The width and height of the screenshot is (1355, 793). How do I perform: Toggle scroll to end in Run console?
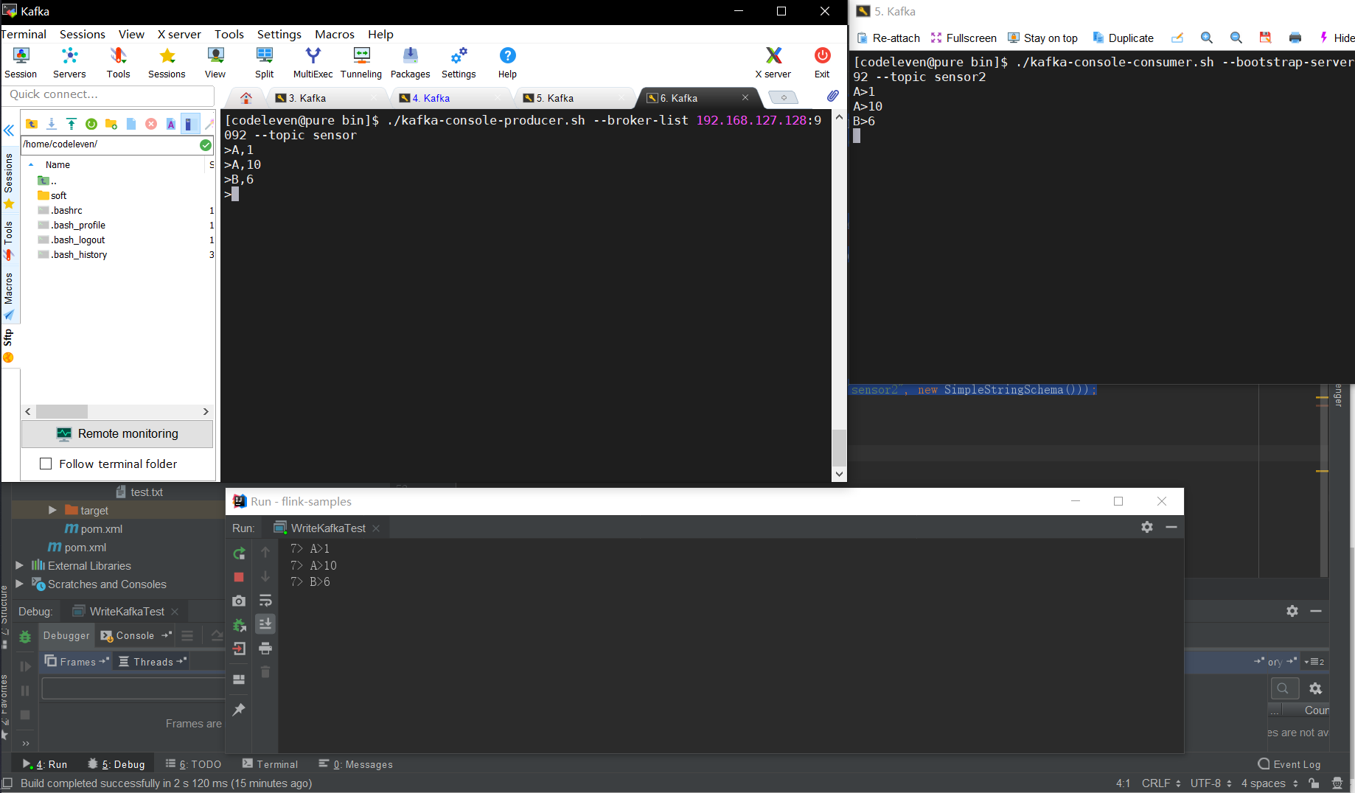[265, 624]
